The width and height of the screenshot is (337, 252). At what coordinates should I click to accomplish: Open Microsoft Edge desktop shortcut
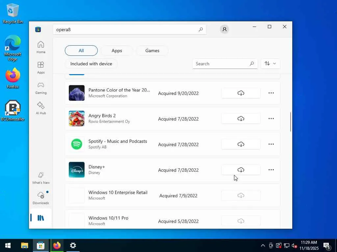click(x=13, y=49)
